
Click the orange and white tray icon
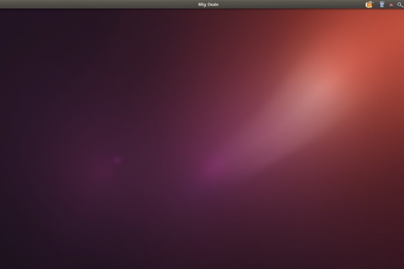(x=369, y=5)
